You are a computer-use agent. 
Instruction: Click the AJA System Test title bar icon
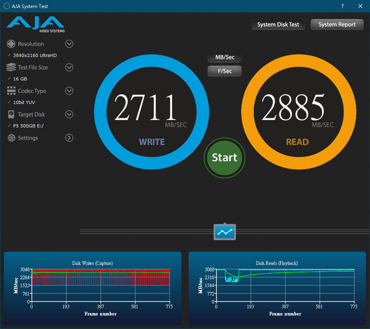(x=7, y=6)
